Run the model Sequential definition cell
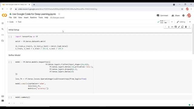194x109 pixels. (10, 62)
